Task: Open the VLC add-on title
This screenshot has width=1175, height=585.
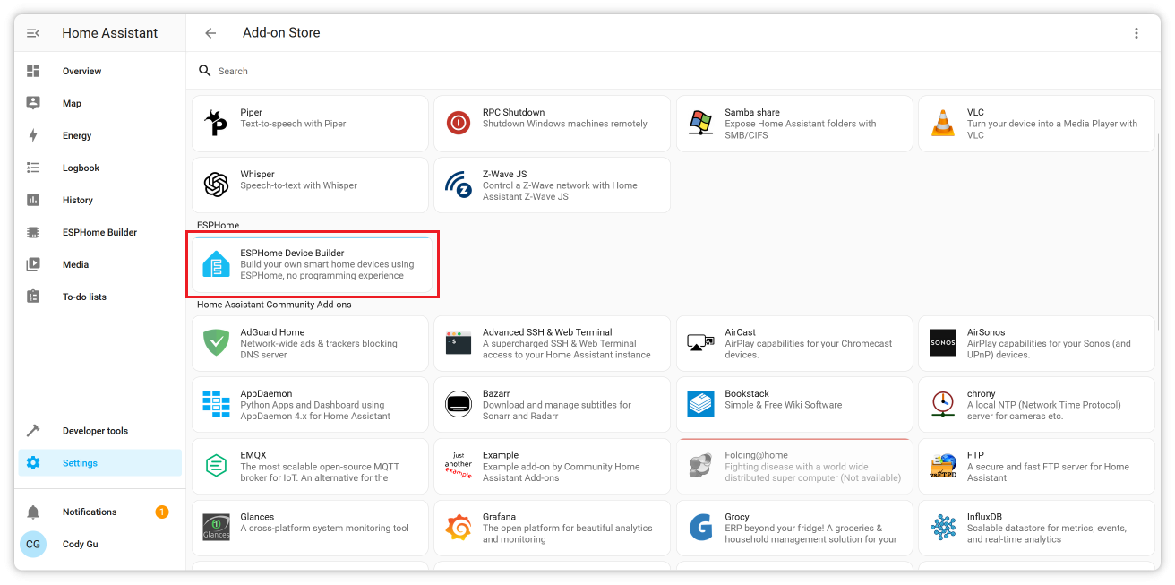Action: [x=975, y=113]
